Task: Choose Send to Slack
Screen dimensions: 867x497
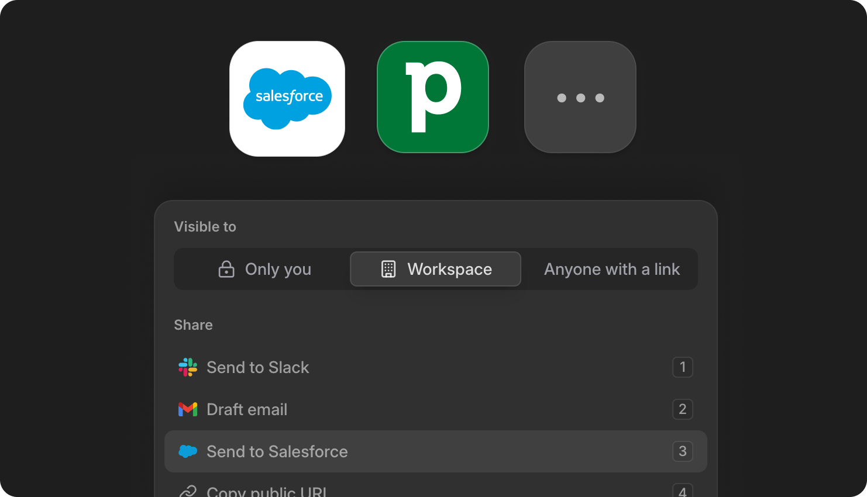Action: (x=258, y=367)
